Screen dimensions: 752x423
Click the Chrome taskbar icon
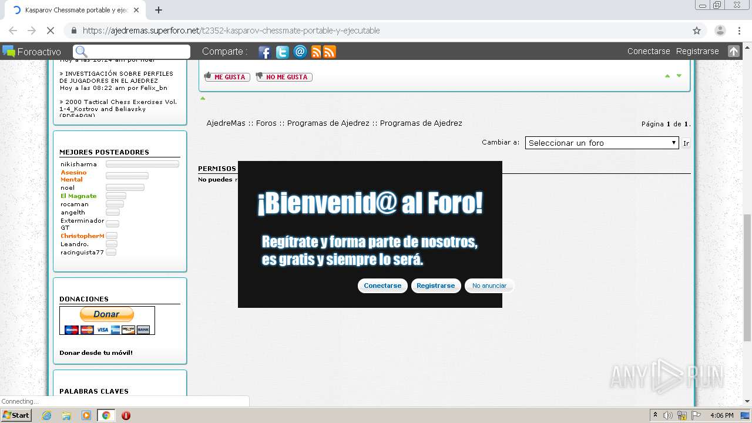106,415
